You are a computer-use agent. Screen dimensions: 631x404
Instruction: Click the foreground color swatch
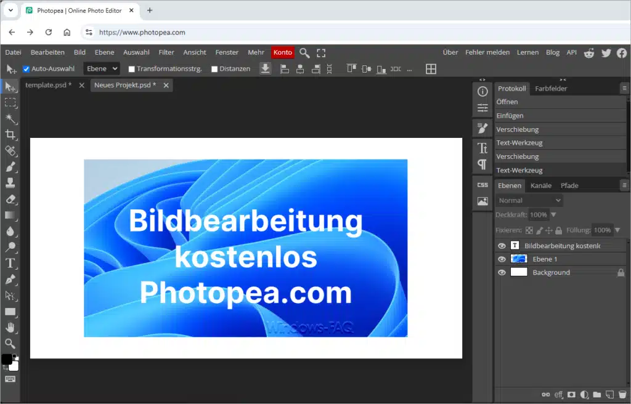(6, 358)
